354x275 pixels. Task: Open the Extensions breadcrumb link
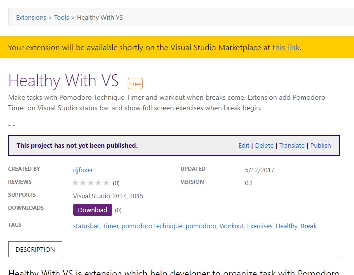tap(31, 17)
